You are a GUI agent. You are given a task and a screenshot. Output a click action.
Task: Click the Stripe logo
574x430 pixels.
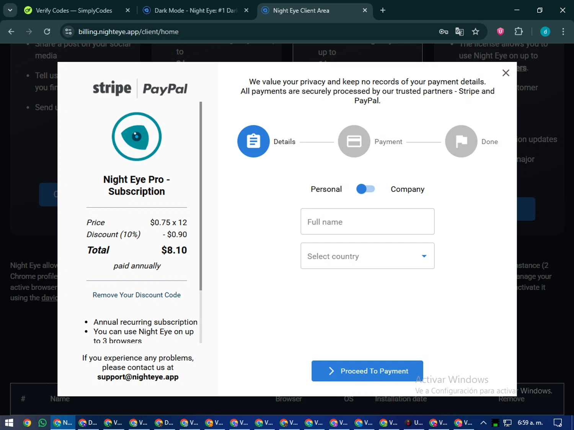click(112, 88)
